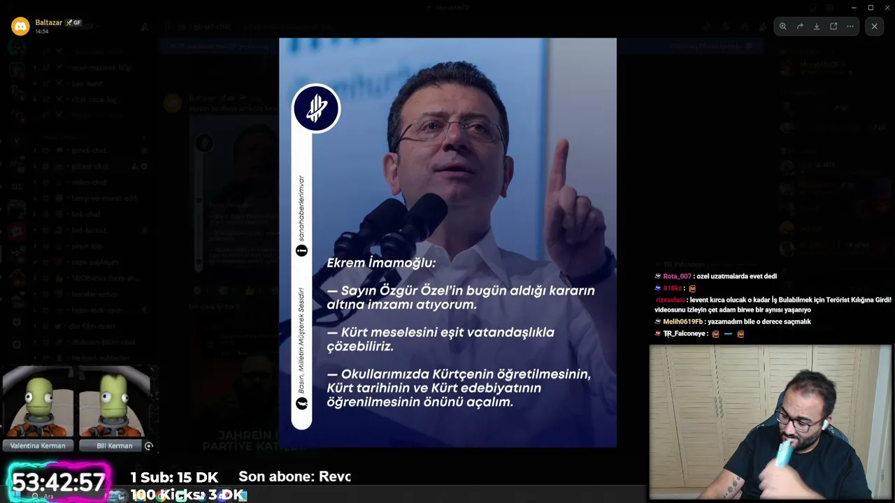The width and height of the screenshot is (895, 503).
Task: Maximize the Discord window
Action: point(871,8)
